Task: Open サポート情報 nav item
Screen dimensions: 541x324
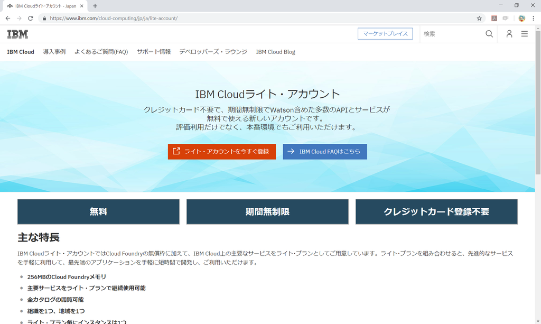Action: [x=154, y=52]
